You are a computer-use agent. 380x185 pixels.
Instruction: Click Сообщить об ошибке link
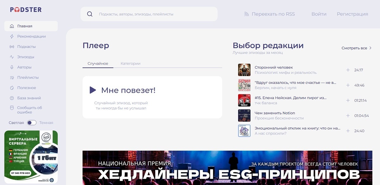point(29,110)
